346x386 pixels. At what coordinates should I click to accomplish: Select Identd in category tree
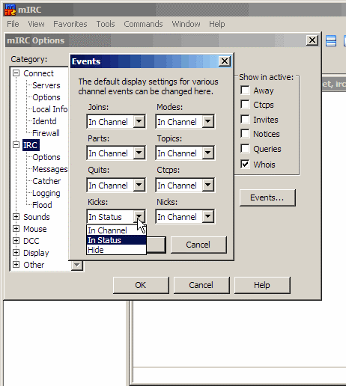(44, 121)
